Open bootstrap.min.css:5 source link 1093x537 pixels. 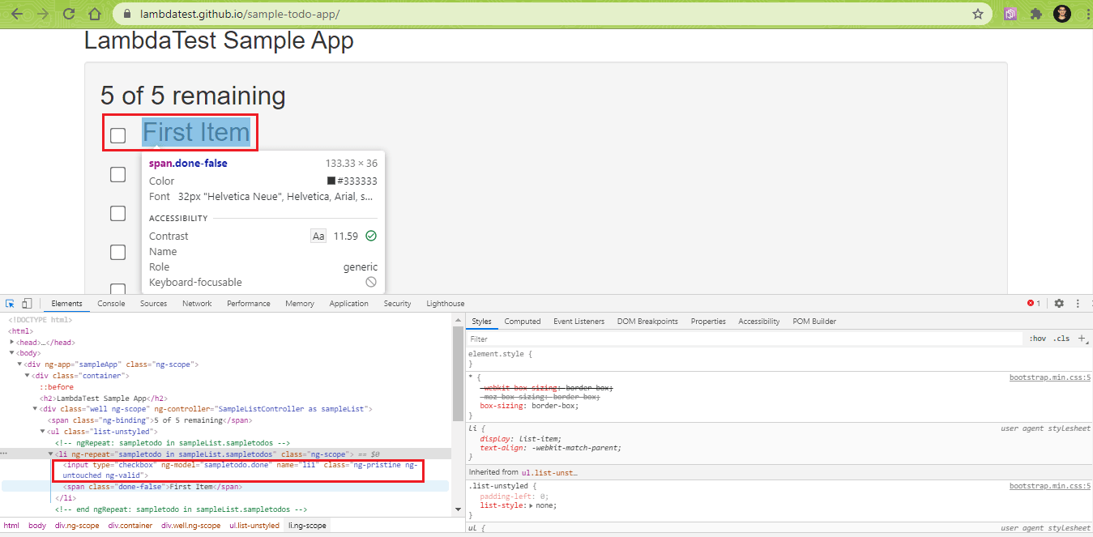pyautogui.click(x=1049, y=377)
